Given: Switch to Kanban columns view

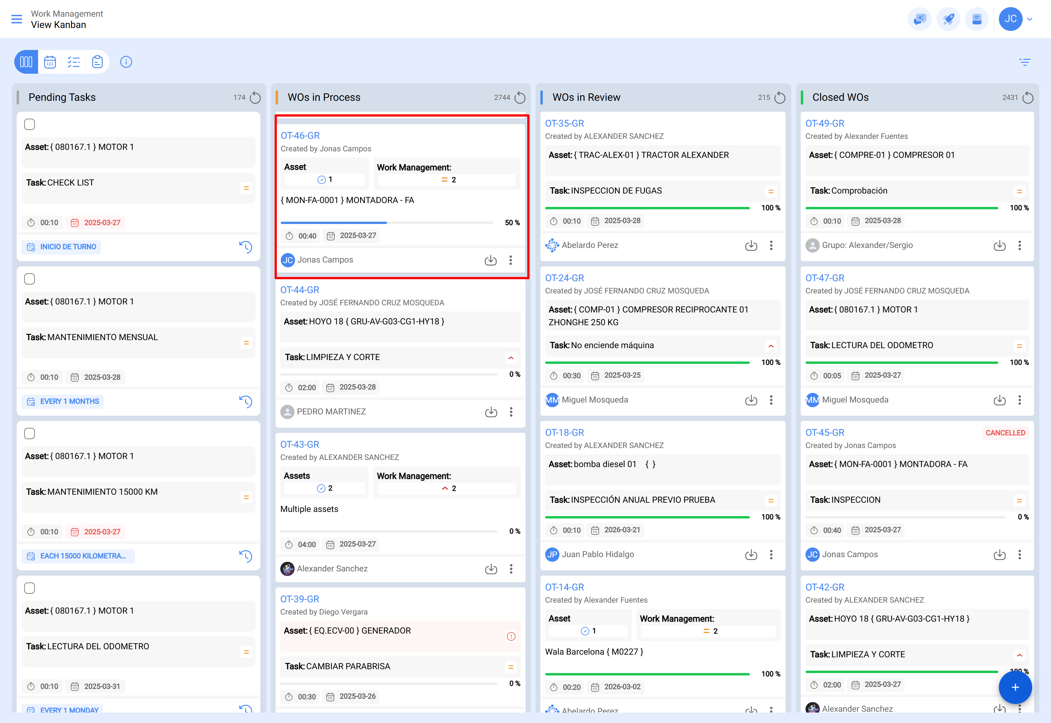Looking at the screenshot, I should click(26, 62).
